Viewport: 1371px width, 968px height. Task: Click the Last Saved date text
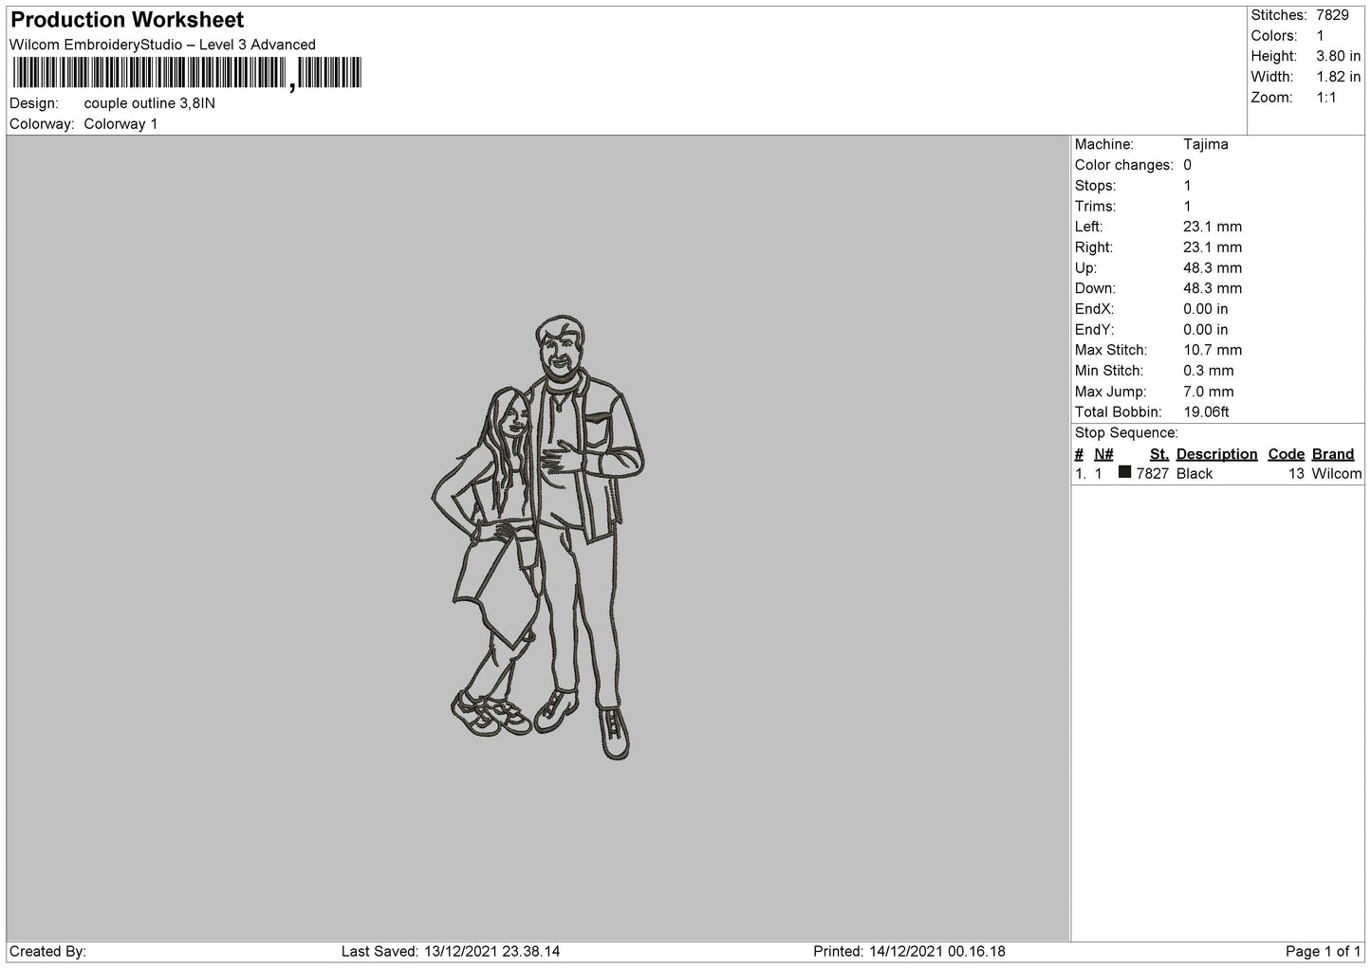tap(451, 951)
